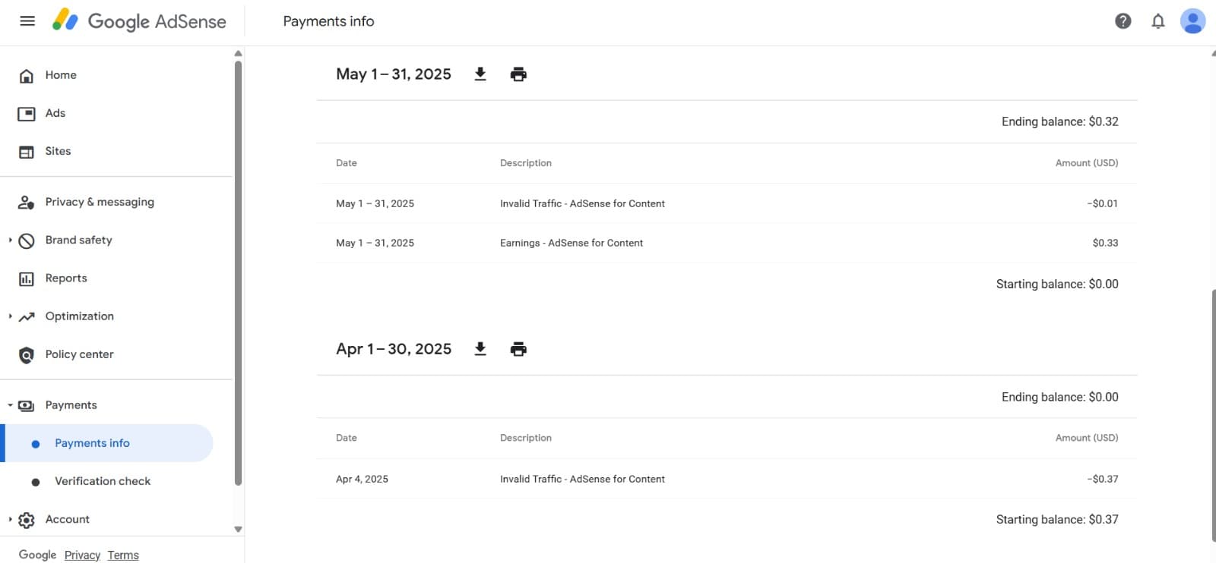Click the main page scrollbar thumb
Viewport: 1216px width, 563px height.
1213,415
